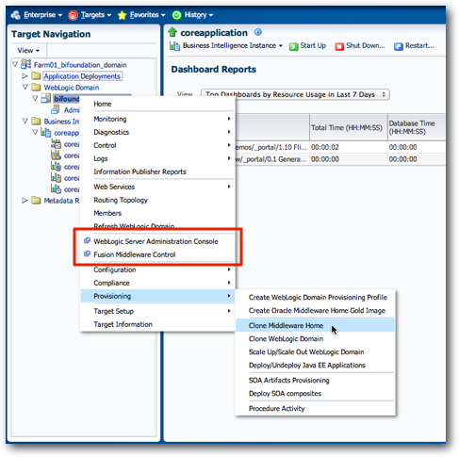Screen dimensions: 459x457
Task: Select Farm01_bifoundation_domain tree item
Action: coord(80,65)
